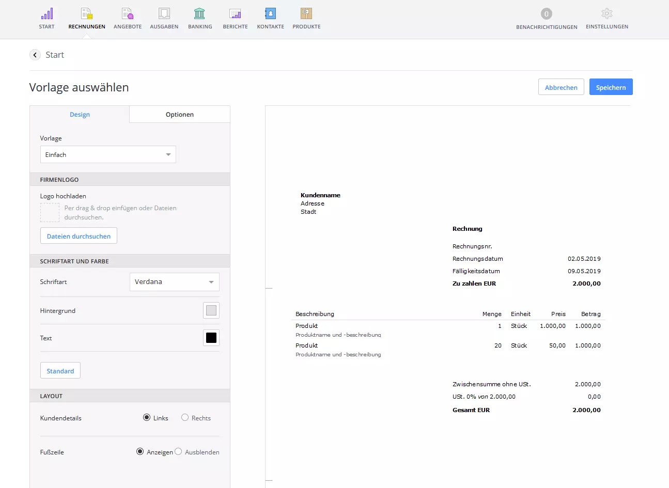Open Einstellungen gear icon
Screen dimensions: 669x488
point(607,14)
